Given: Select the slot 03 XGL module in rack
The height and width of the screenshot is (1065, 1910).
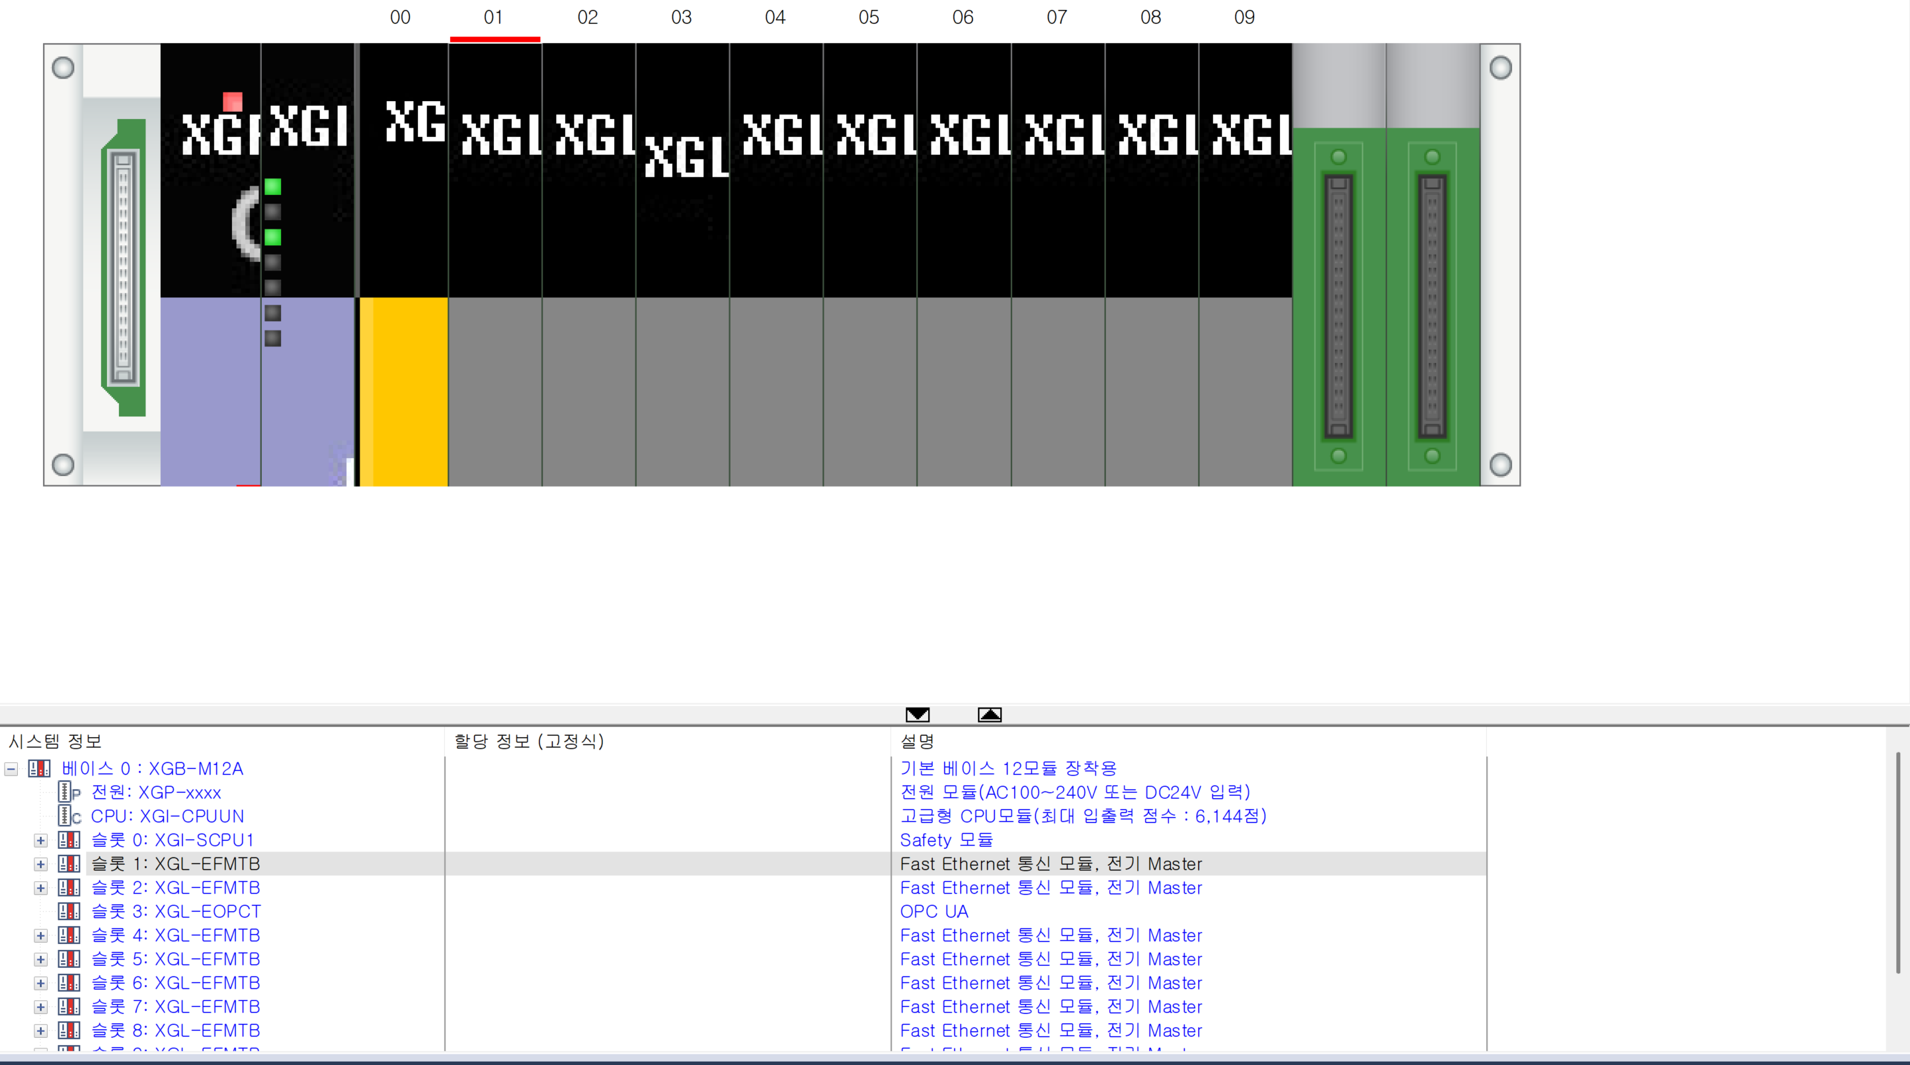Looking at the screenshot, I should pyautogui.click(x=683, y=265).
